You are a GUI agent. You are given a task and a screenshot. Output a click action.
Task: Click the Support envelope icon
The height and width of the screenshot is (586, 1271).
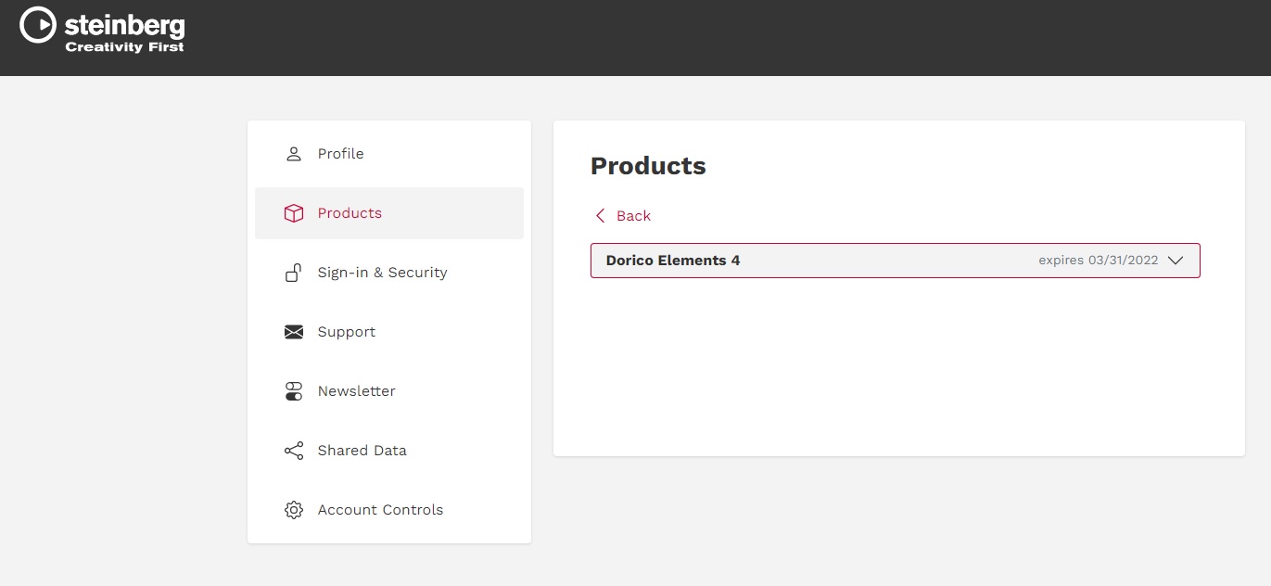pos(294,332)
